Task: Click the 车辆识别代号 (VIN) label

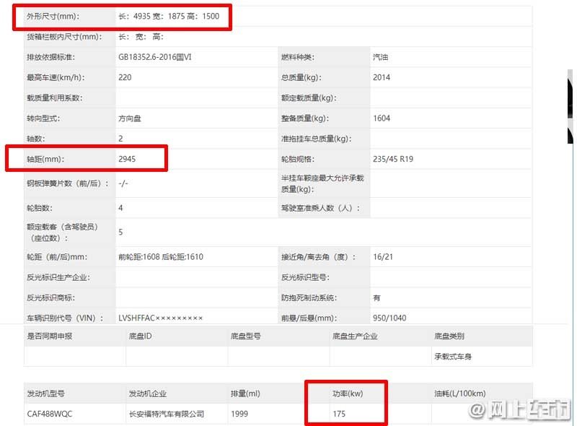Action: coord(65,318)
